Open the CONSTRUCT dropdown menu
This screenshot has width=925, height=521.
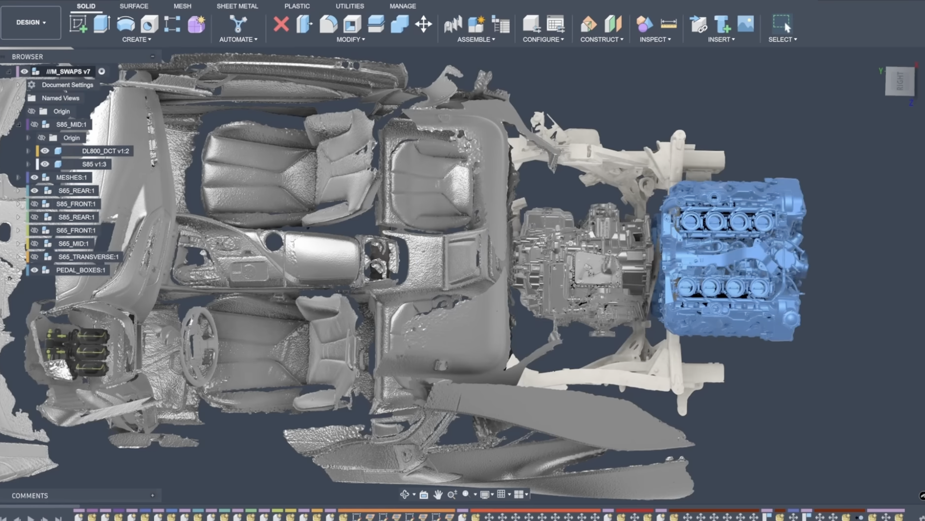click(601, 39)
